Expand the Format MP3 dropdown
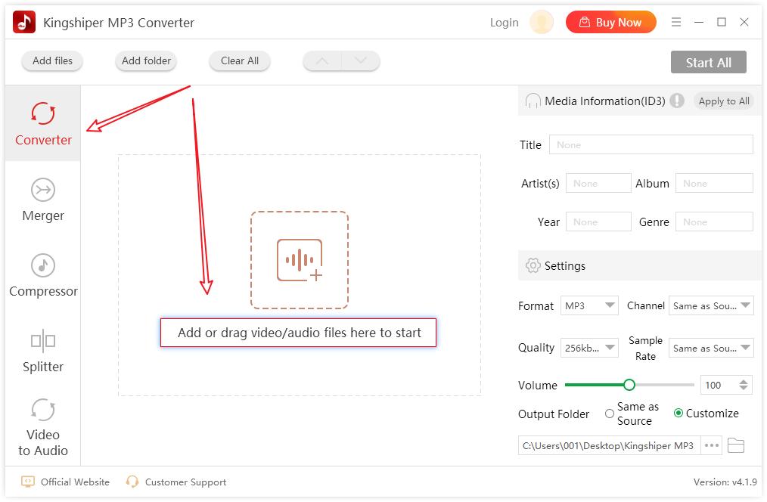767x502 pixels. pos(589,306)
